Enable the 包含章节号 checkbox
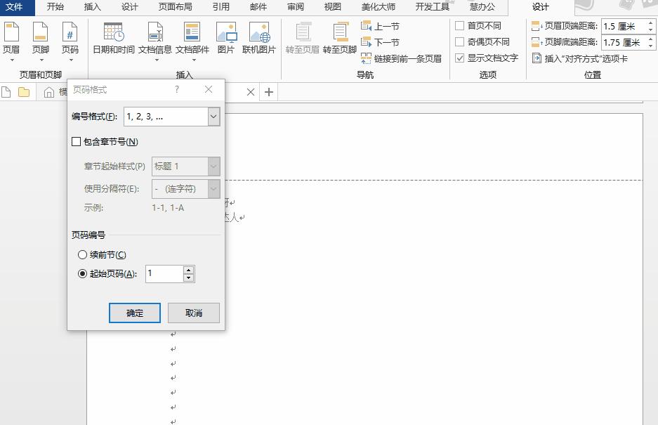The image size is (658, 425). (76, 141)
